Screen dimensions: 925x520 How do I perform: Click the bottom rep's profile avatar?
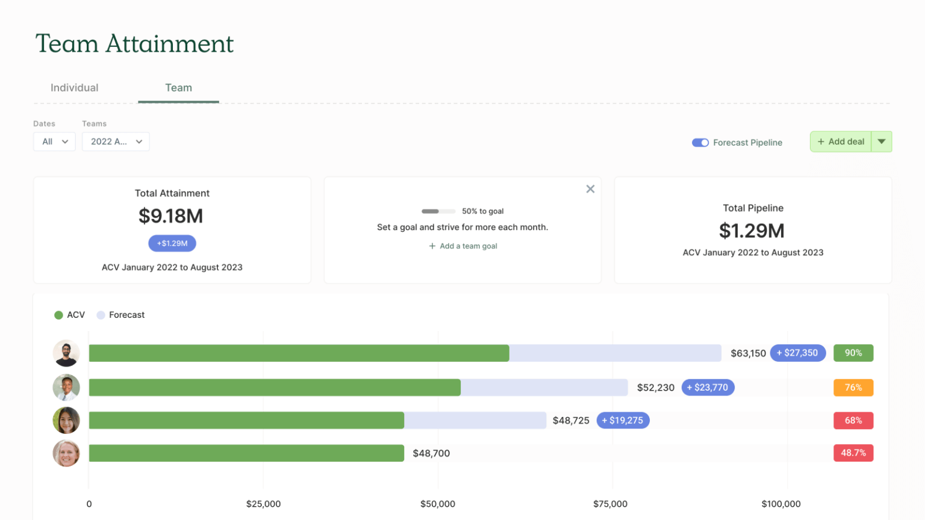(x=66, y=453)
